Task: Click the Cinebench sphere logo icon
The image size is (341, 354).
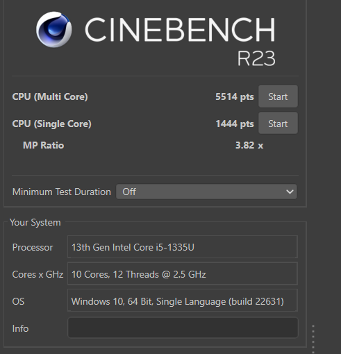Action: tap(54, 30)
